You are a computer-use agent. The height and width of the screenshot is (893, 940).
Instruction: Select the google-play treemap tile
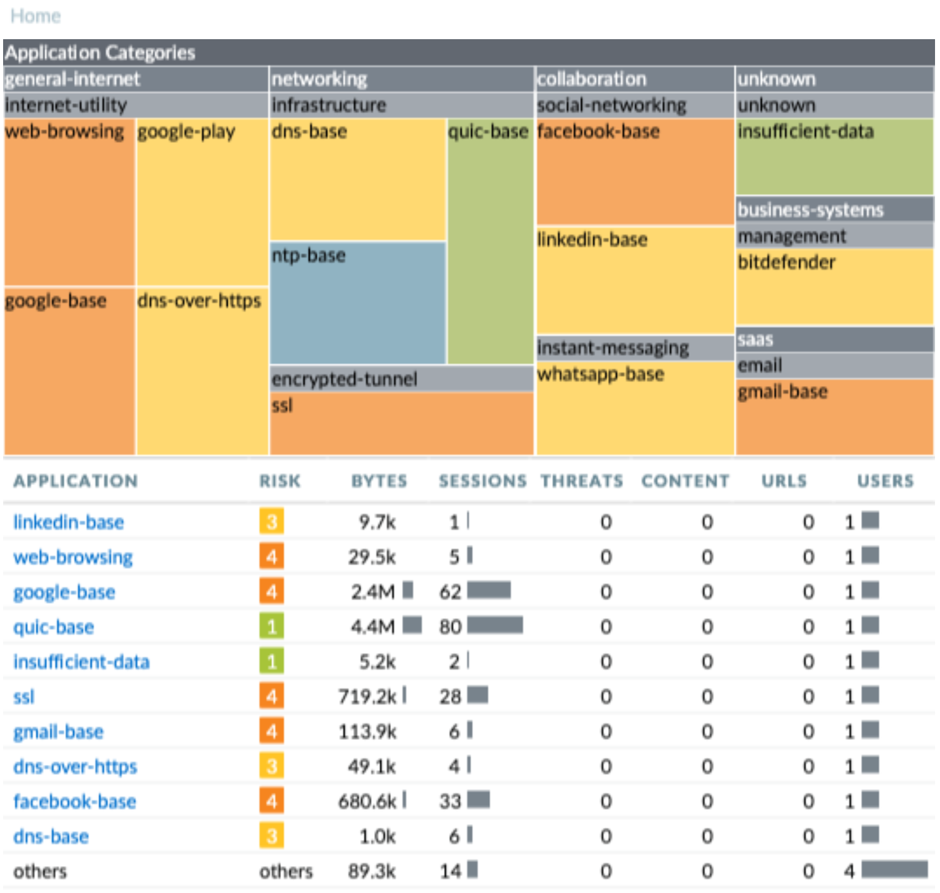[x=201, y=201]
